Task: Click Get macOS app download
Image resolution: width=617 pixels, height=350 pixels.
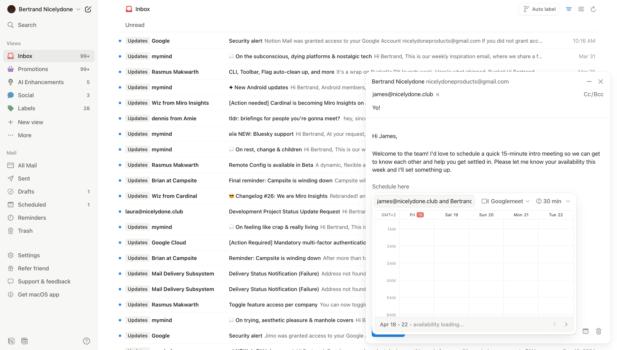Action: tap(49, 295)
